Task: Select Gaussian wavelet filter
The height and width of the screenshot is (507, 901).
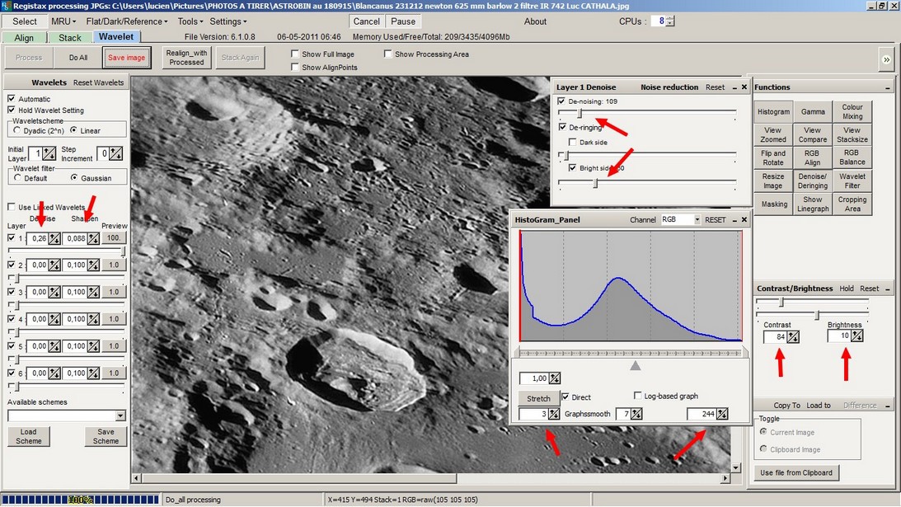Action: coord(73,178)
